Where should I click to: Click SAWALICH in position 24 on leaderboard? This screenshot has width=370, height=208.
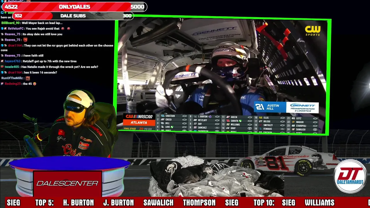[x=301, y=129]
